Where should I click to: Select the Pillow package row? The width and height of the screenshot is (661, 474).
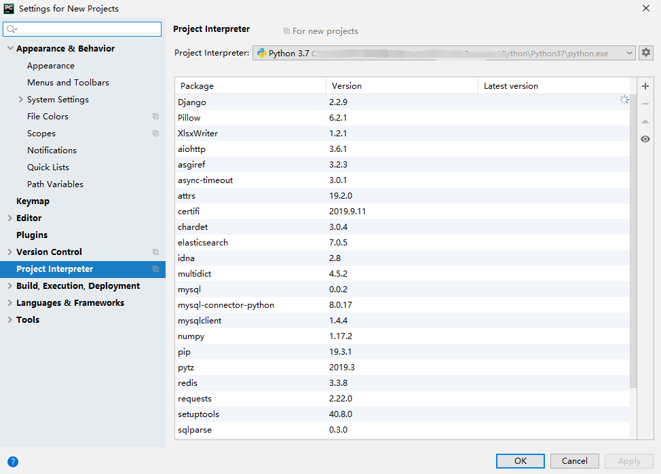402,117
